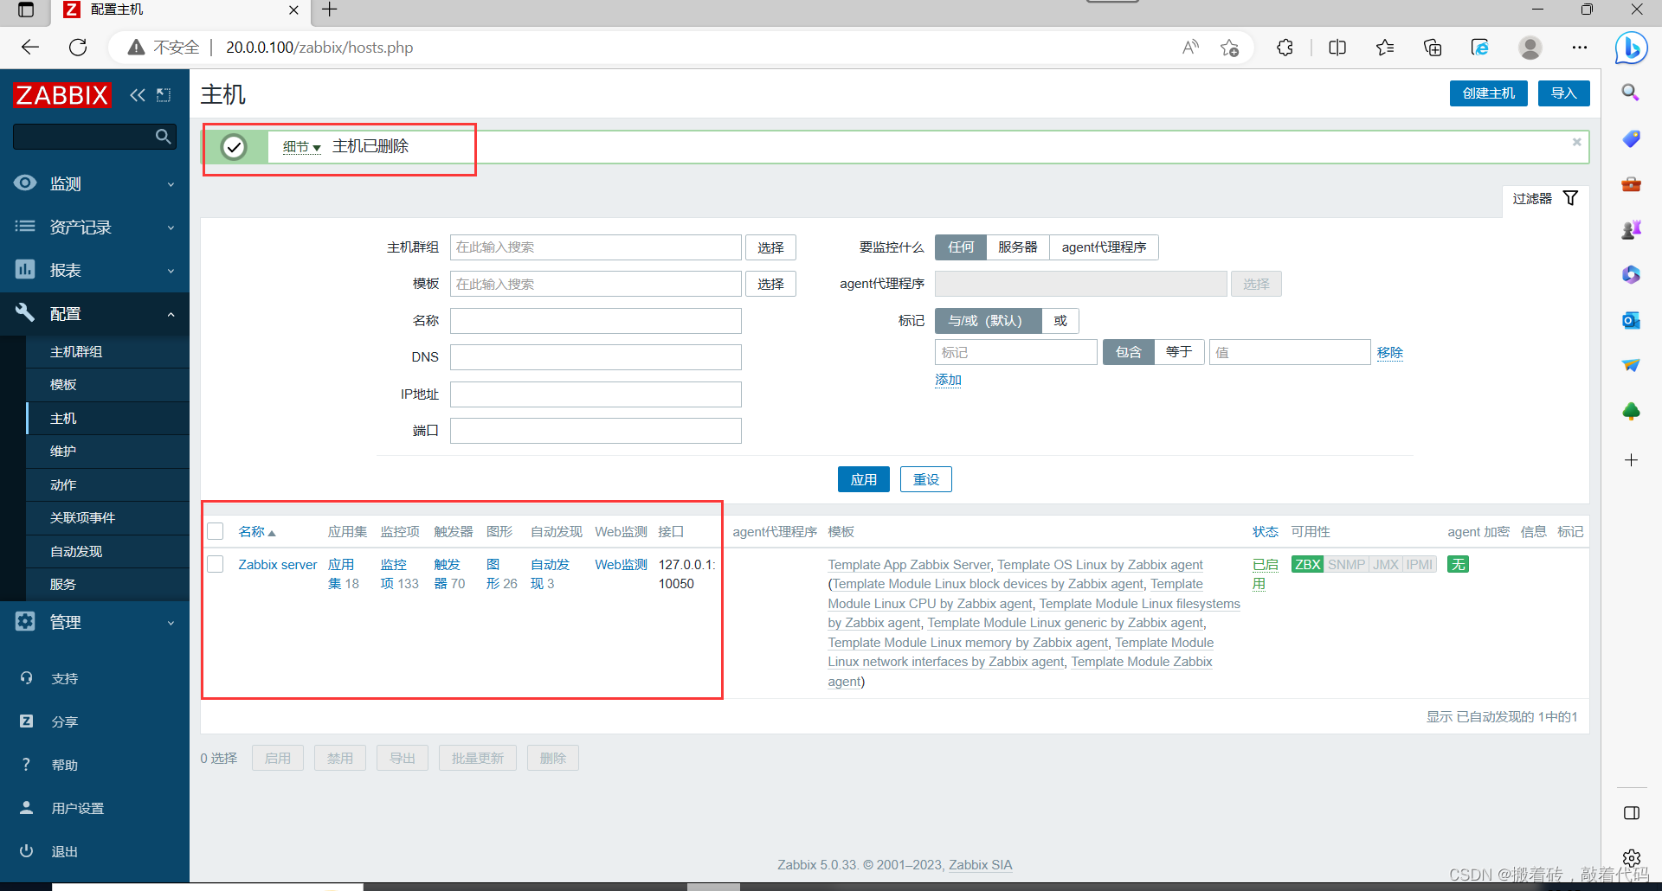
Task: Open Edge sidebar shopping tag icon
Action: [1631, 138]
